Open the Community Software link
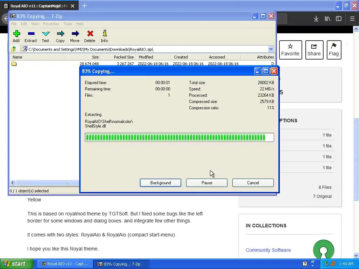The height and width of the screenshot is (269, 359). coord(268,250)
